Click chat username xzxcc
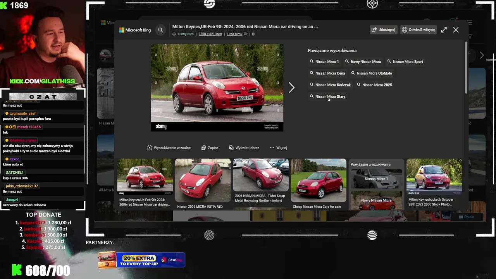The height and width of the screenshot is (279, 496). click(14, 159)
